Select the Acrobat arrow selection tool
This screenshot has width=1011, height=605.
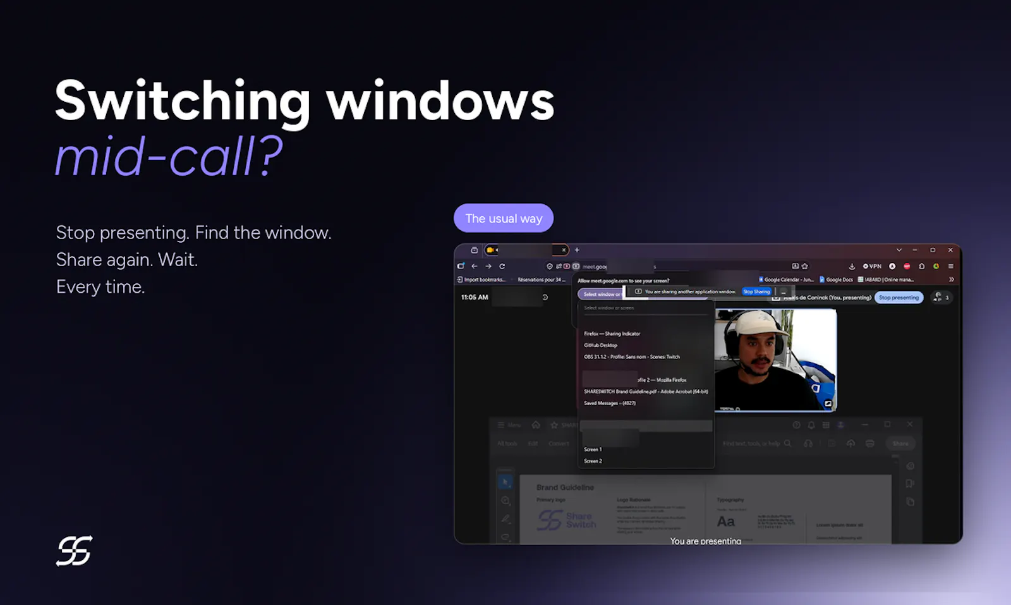tap(505, 482)
